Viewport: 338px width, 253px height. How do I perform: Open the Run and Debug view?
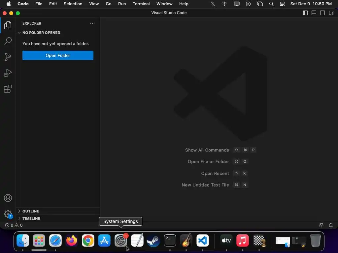click(8, 73)
